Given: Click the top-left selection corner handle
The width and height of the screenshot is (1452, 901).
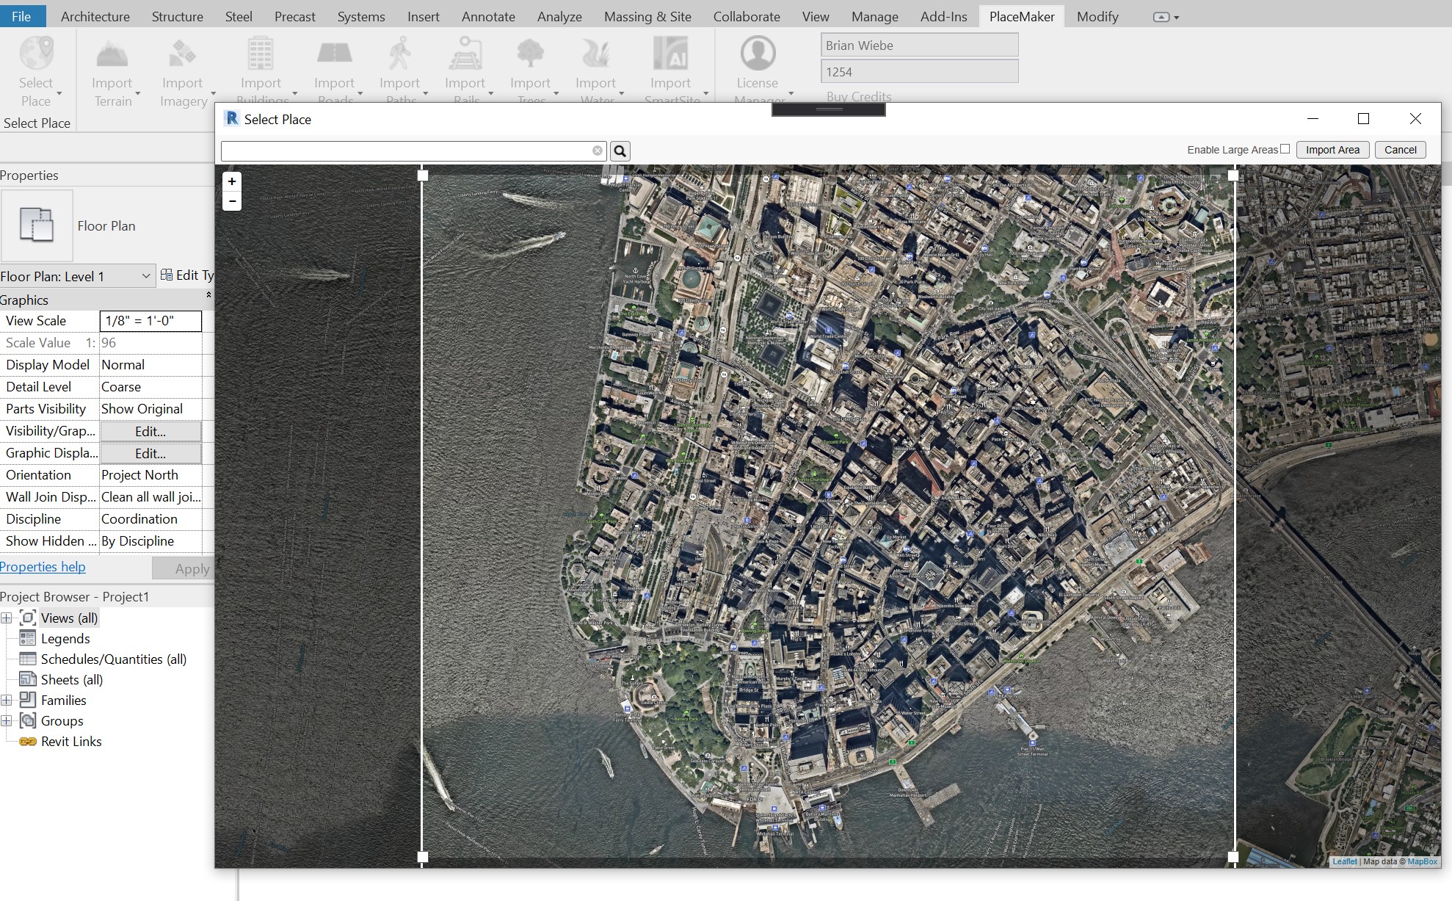Looking at the screenshot, I should point(423,176).
